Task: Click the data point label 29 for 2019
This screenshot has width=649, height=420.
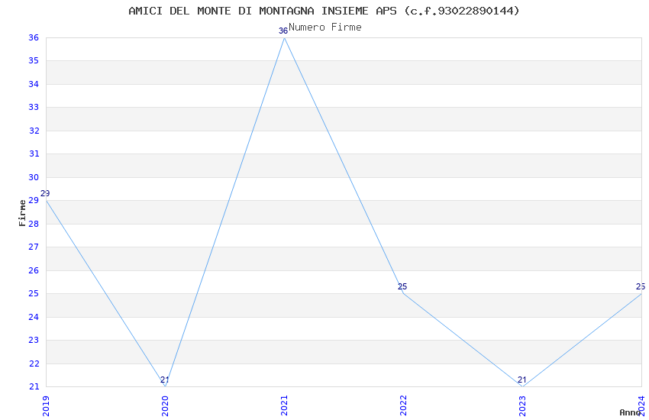Action: (45, 193)
